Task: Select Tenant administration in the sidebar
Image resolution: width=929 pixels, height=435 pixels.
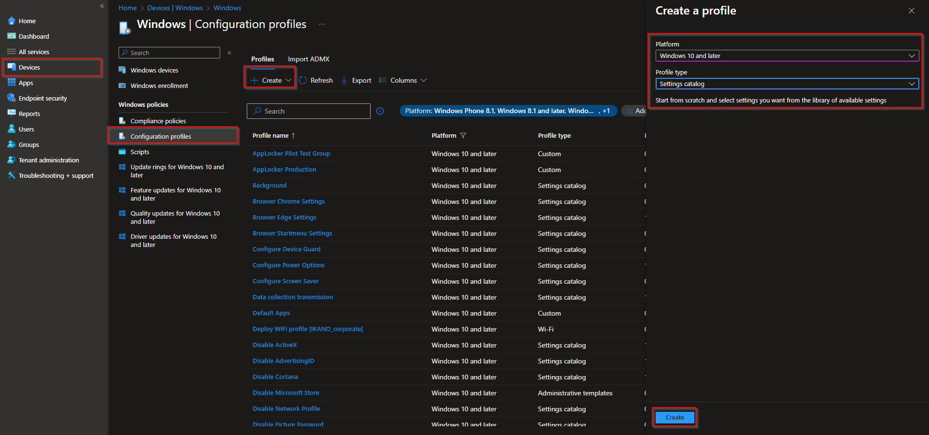Action: pos(48,159)
